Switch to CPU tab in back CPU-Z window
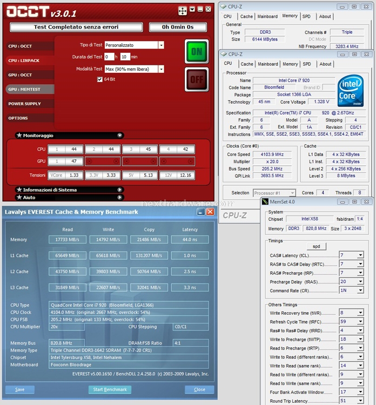376x405 pixels. pyautogui.click(x=227, y=17)
